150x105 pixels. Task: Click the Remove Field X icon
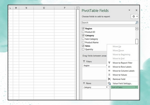109,79
